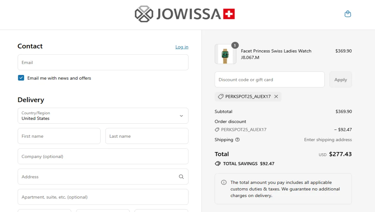Viewport: 375px width, 212px height.
Task: Click the info icon in customs notice
Action: point(224,182)
